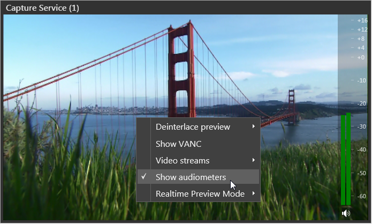Uncheck the Show audiometers checkmark

[x=144, y=176]
